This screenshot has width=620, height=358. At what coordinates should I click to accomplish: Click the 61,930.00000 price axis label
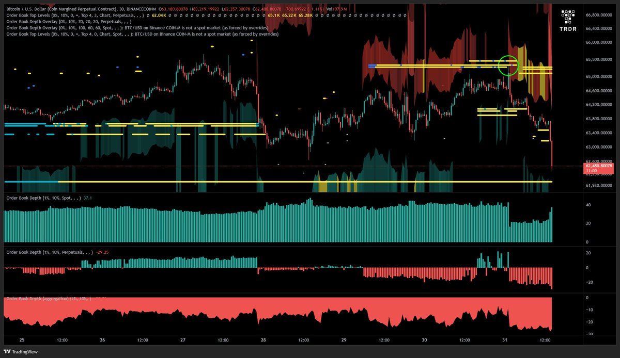click(599, 185)
